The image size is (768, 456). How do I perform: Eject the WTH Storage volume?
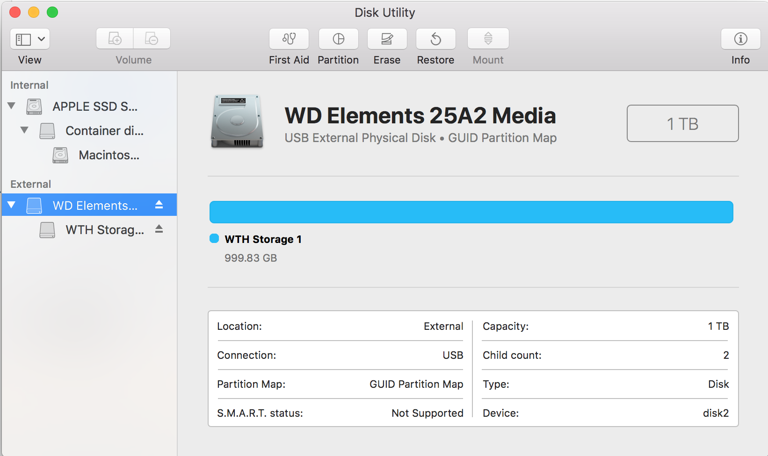click(159, 229)
